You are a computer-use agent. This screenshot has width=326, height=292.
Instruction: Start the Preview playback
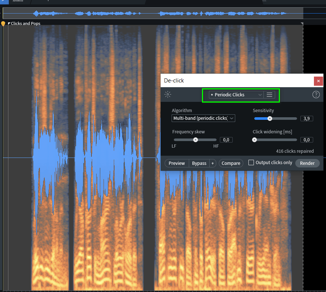click(x=177, y=163)
